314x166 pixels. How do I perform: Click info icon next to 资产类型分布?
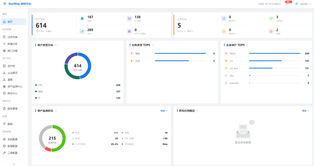[56, 45]
